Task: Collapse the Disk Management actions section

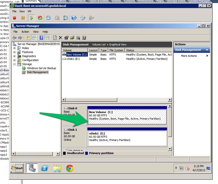Action: [207, 50]
